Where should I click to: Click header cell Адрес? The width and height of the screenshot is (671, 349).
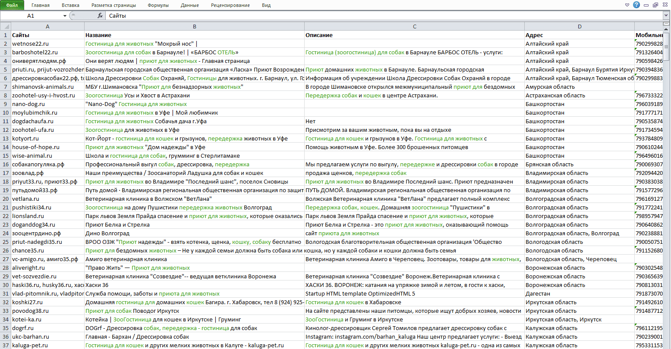tap(580, 35)
